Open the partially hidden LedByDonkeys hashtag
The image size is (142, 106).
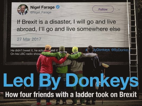97,50
